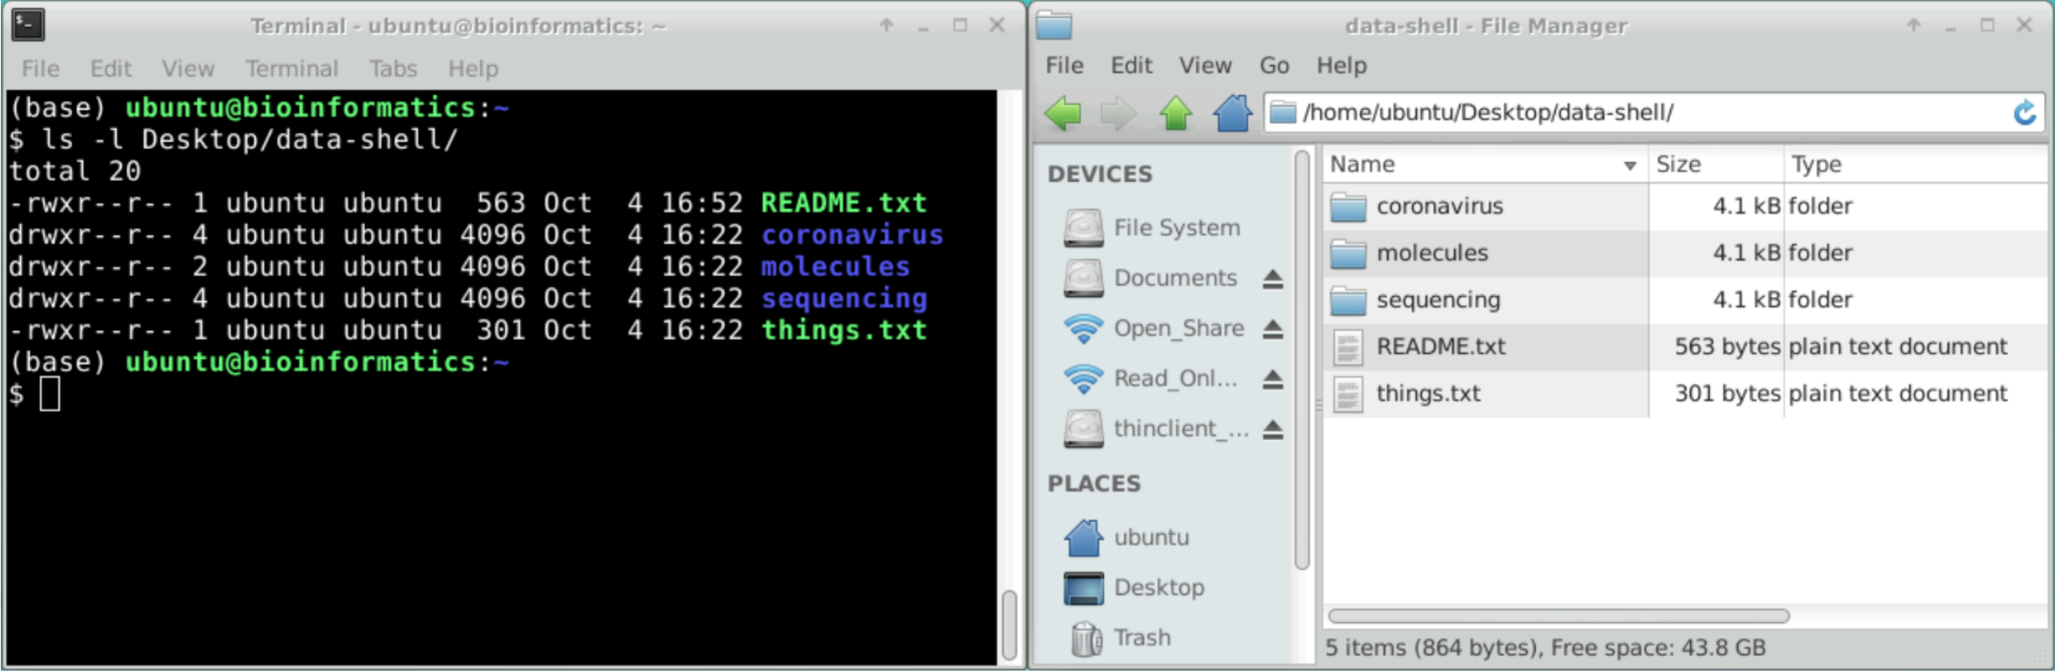Select the README.txt document icon
The height and width of the screenshot is (672, 2055).
1348,347
